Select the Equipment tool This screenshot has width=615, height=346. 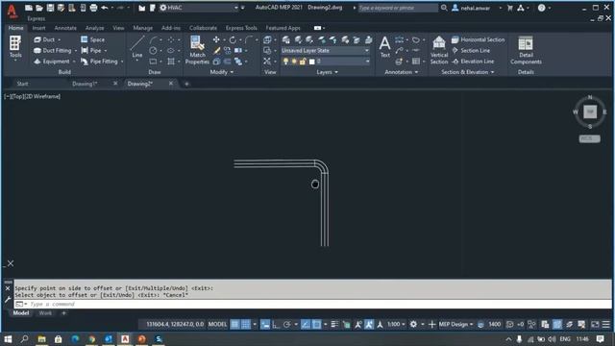point(52,62)
